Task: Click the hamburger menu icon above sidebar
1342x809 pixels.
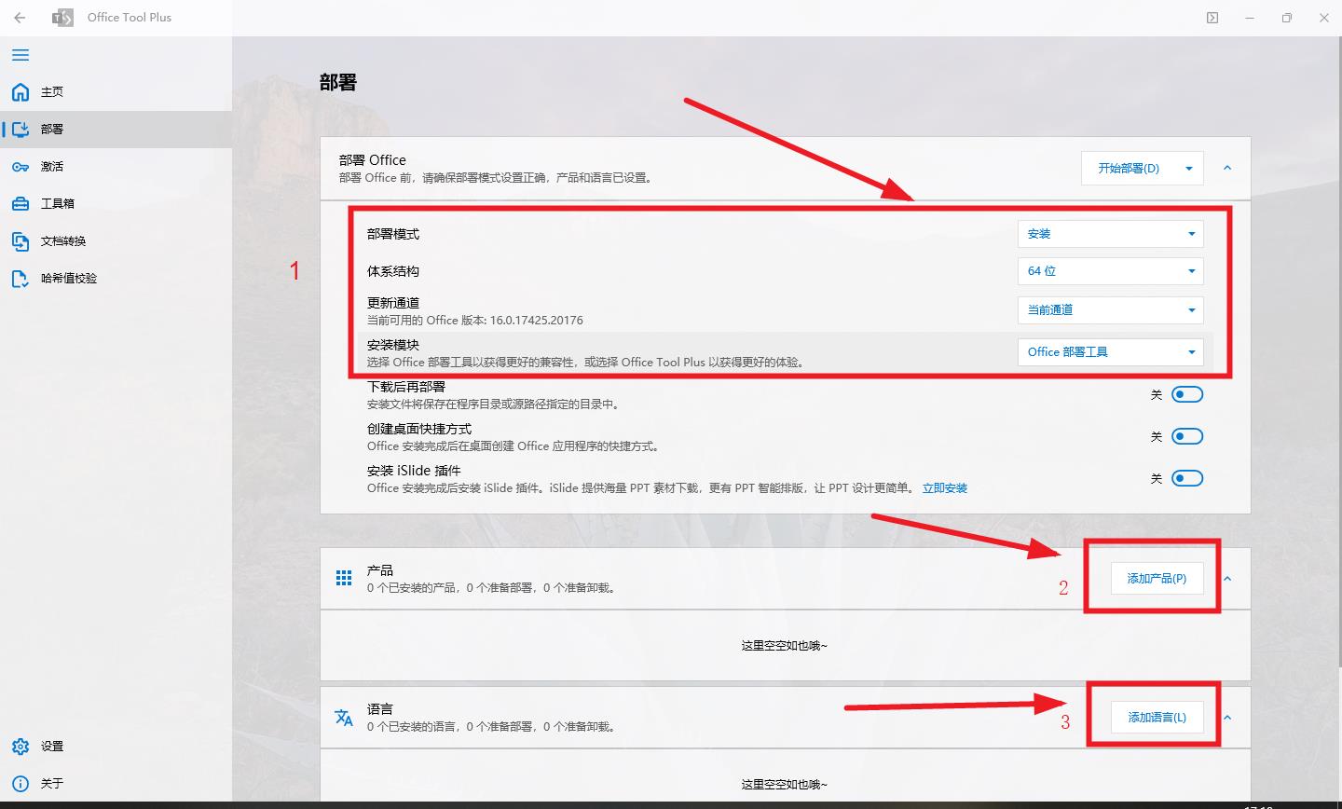Action: 21,55
